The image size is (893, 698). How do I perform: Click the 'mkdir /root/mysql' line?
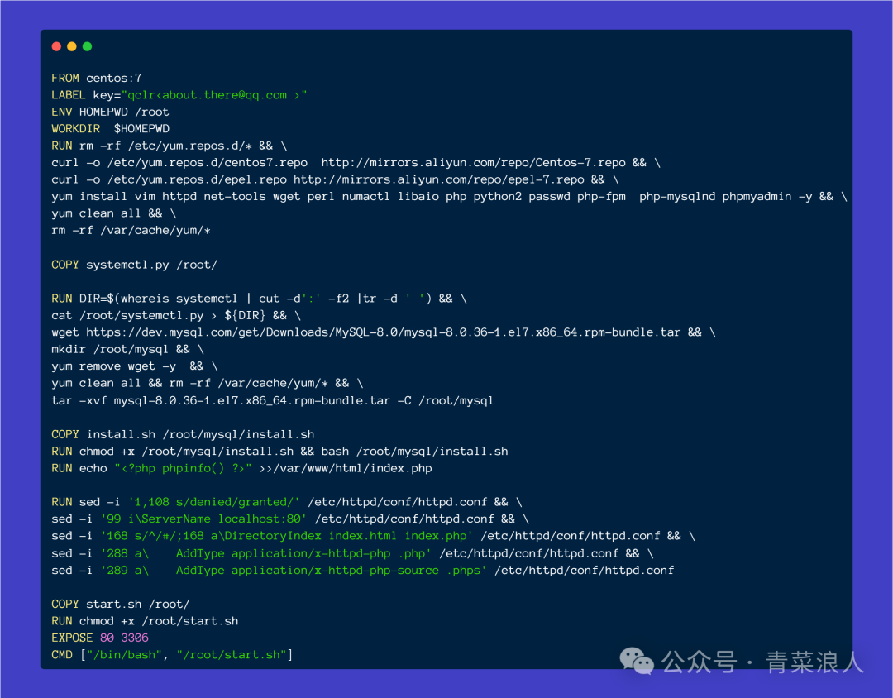(x=127, y=349)
